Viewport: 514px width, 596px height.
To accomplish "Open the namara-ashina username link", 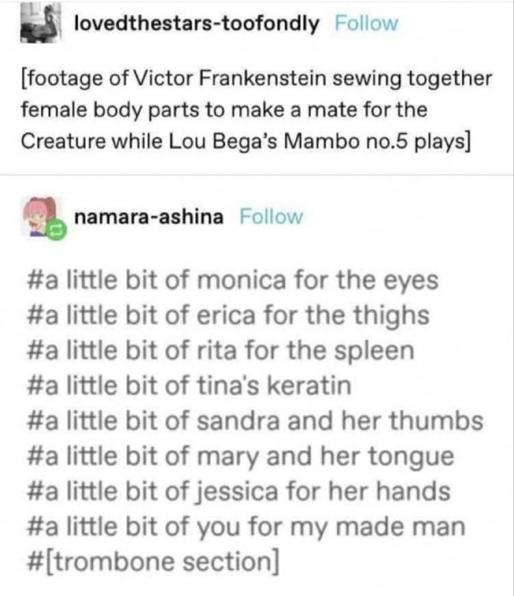I will point(149,217).
